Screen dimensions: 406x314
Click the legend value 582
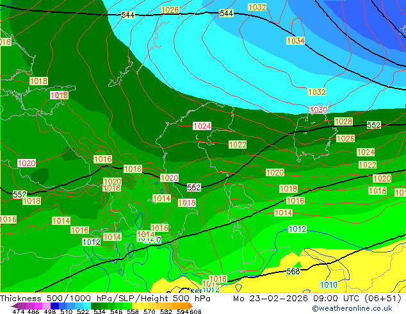tap(166, 311)
